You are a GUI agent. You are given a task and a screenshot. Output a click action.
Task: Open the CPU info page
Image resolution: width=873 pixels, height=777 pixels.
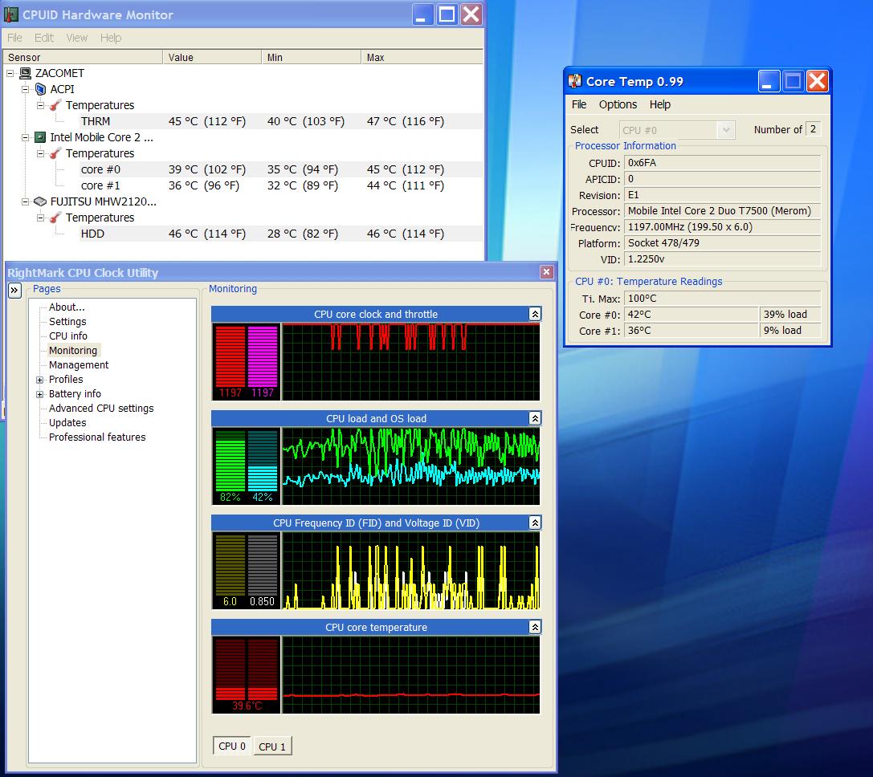point(68,336)
